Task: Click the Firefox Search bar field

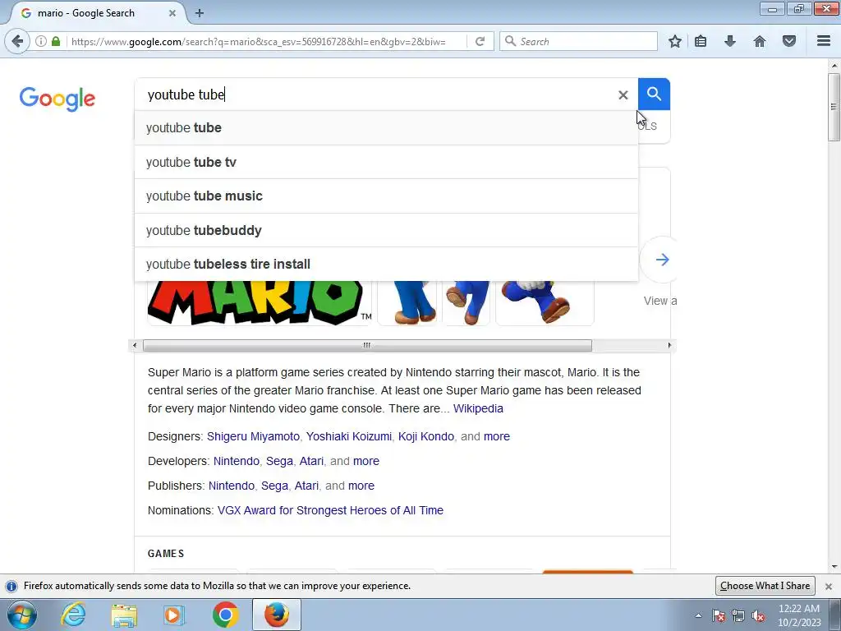Action: (x=578, y=41)
